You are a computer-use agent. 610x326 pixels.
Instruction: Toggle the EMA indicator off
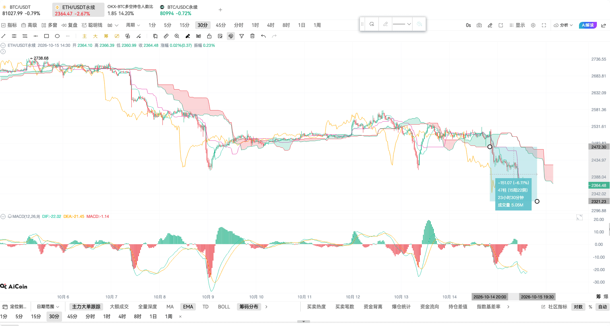(188, 307)
